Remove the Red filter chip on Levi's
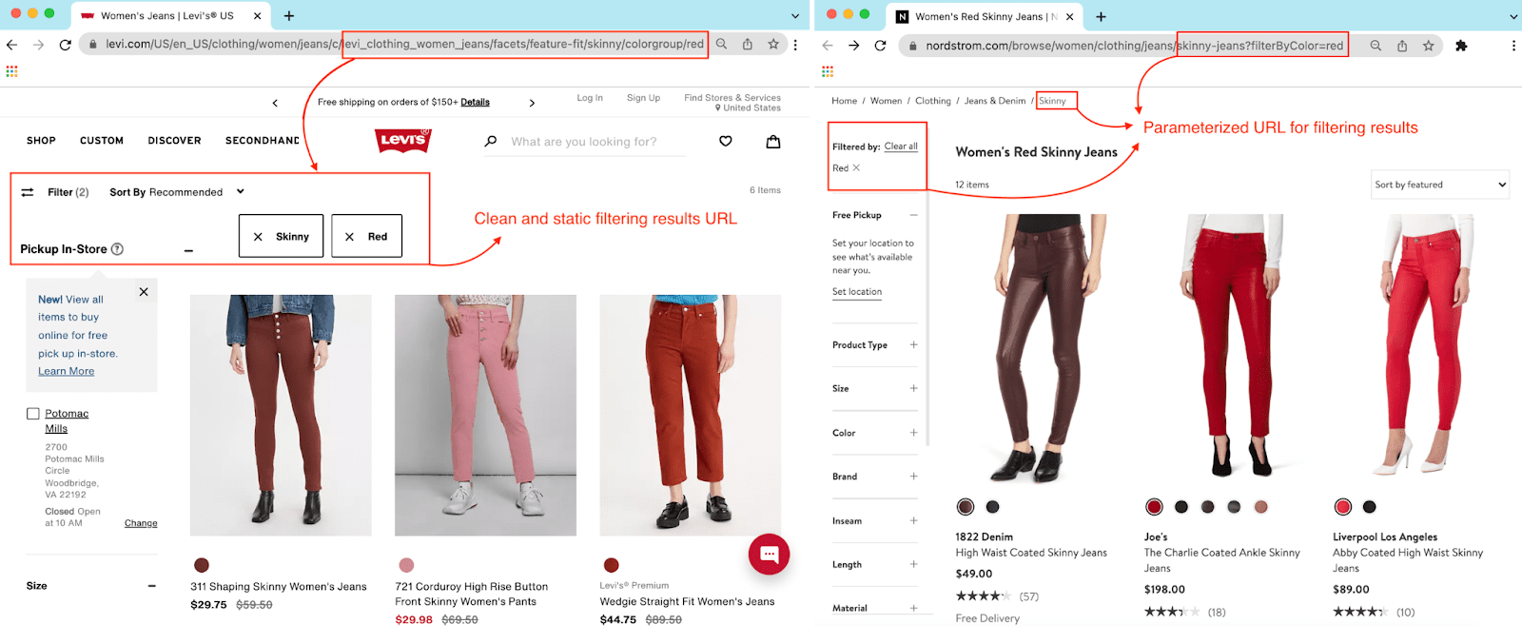The height and width of the screenshot is (644, 1522). point(349,237)
